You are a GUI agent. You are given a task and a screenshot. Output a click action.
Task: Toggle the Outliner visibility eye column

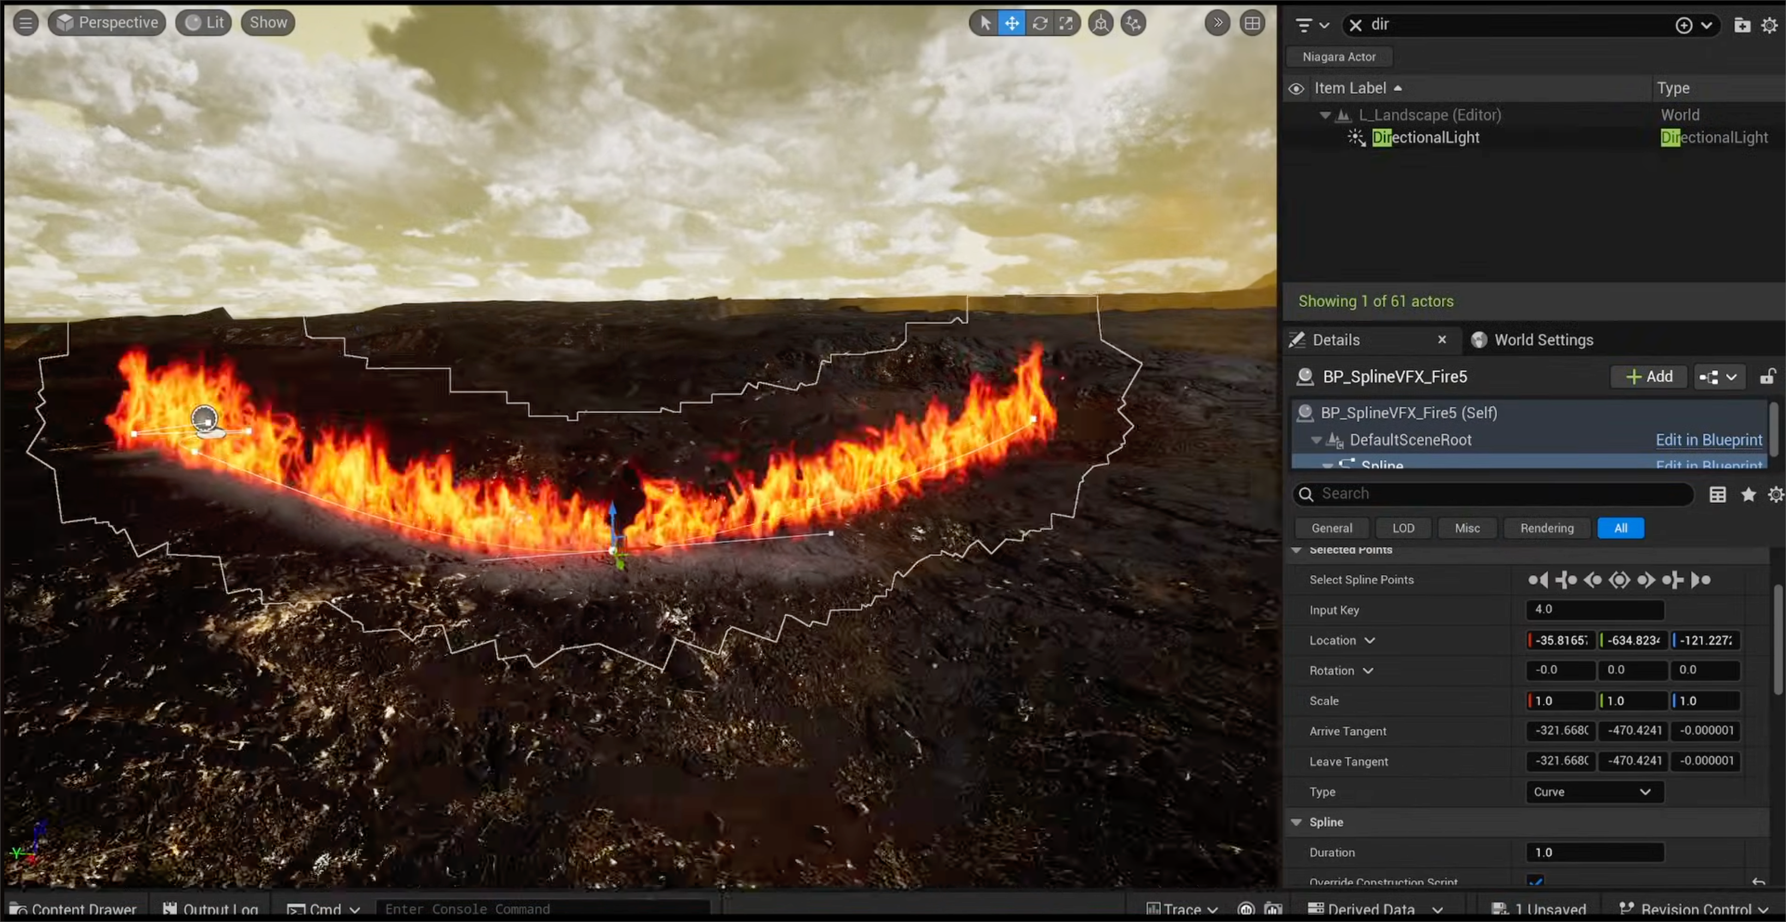1296,89
